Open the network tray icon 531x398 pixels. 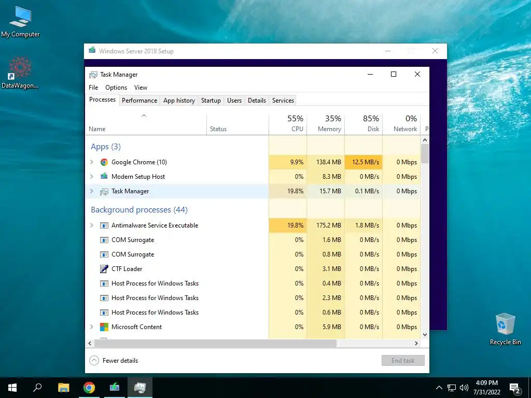coord(452,388)
